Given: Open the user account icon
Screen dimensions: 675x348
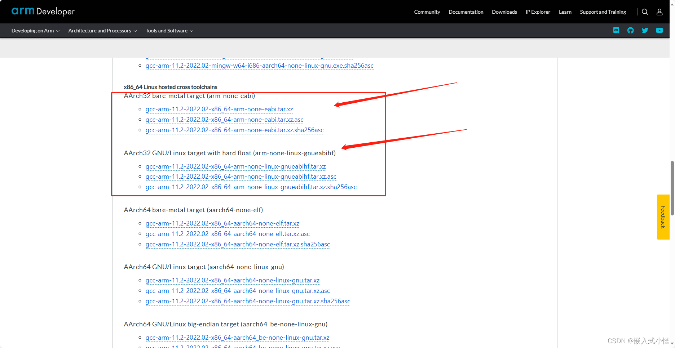Looking at the screenshot, I should [x=659, y=12].
